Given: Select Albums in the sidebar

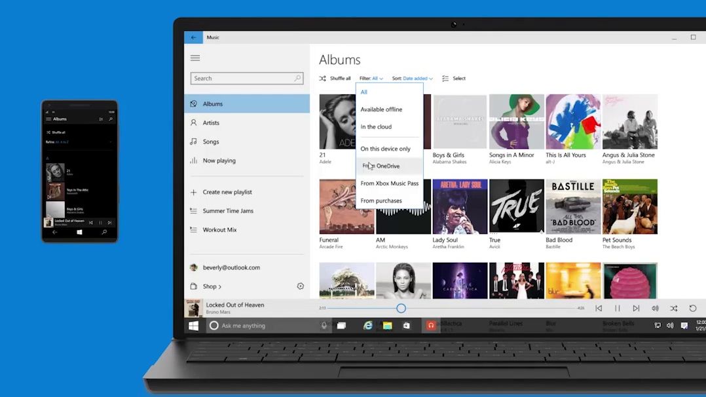Looking at the screenshot, I should [x=247, y=104].
